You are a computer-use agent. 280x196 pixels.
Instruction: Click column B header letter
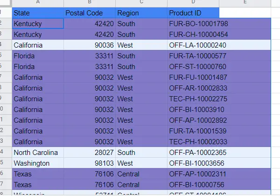[x=90, y=2]
